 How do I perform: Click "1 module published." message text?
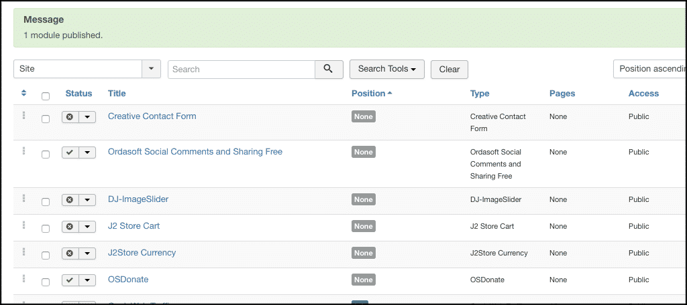click(x=63, y=35)
